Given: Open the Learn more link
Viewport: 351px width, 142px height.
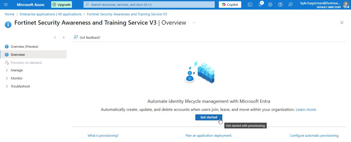Looking at the screenshot, I should pyautogui.click(x=306, y=110).
